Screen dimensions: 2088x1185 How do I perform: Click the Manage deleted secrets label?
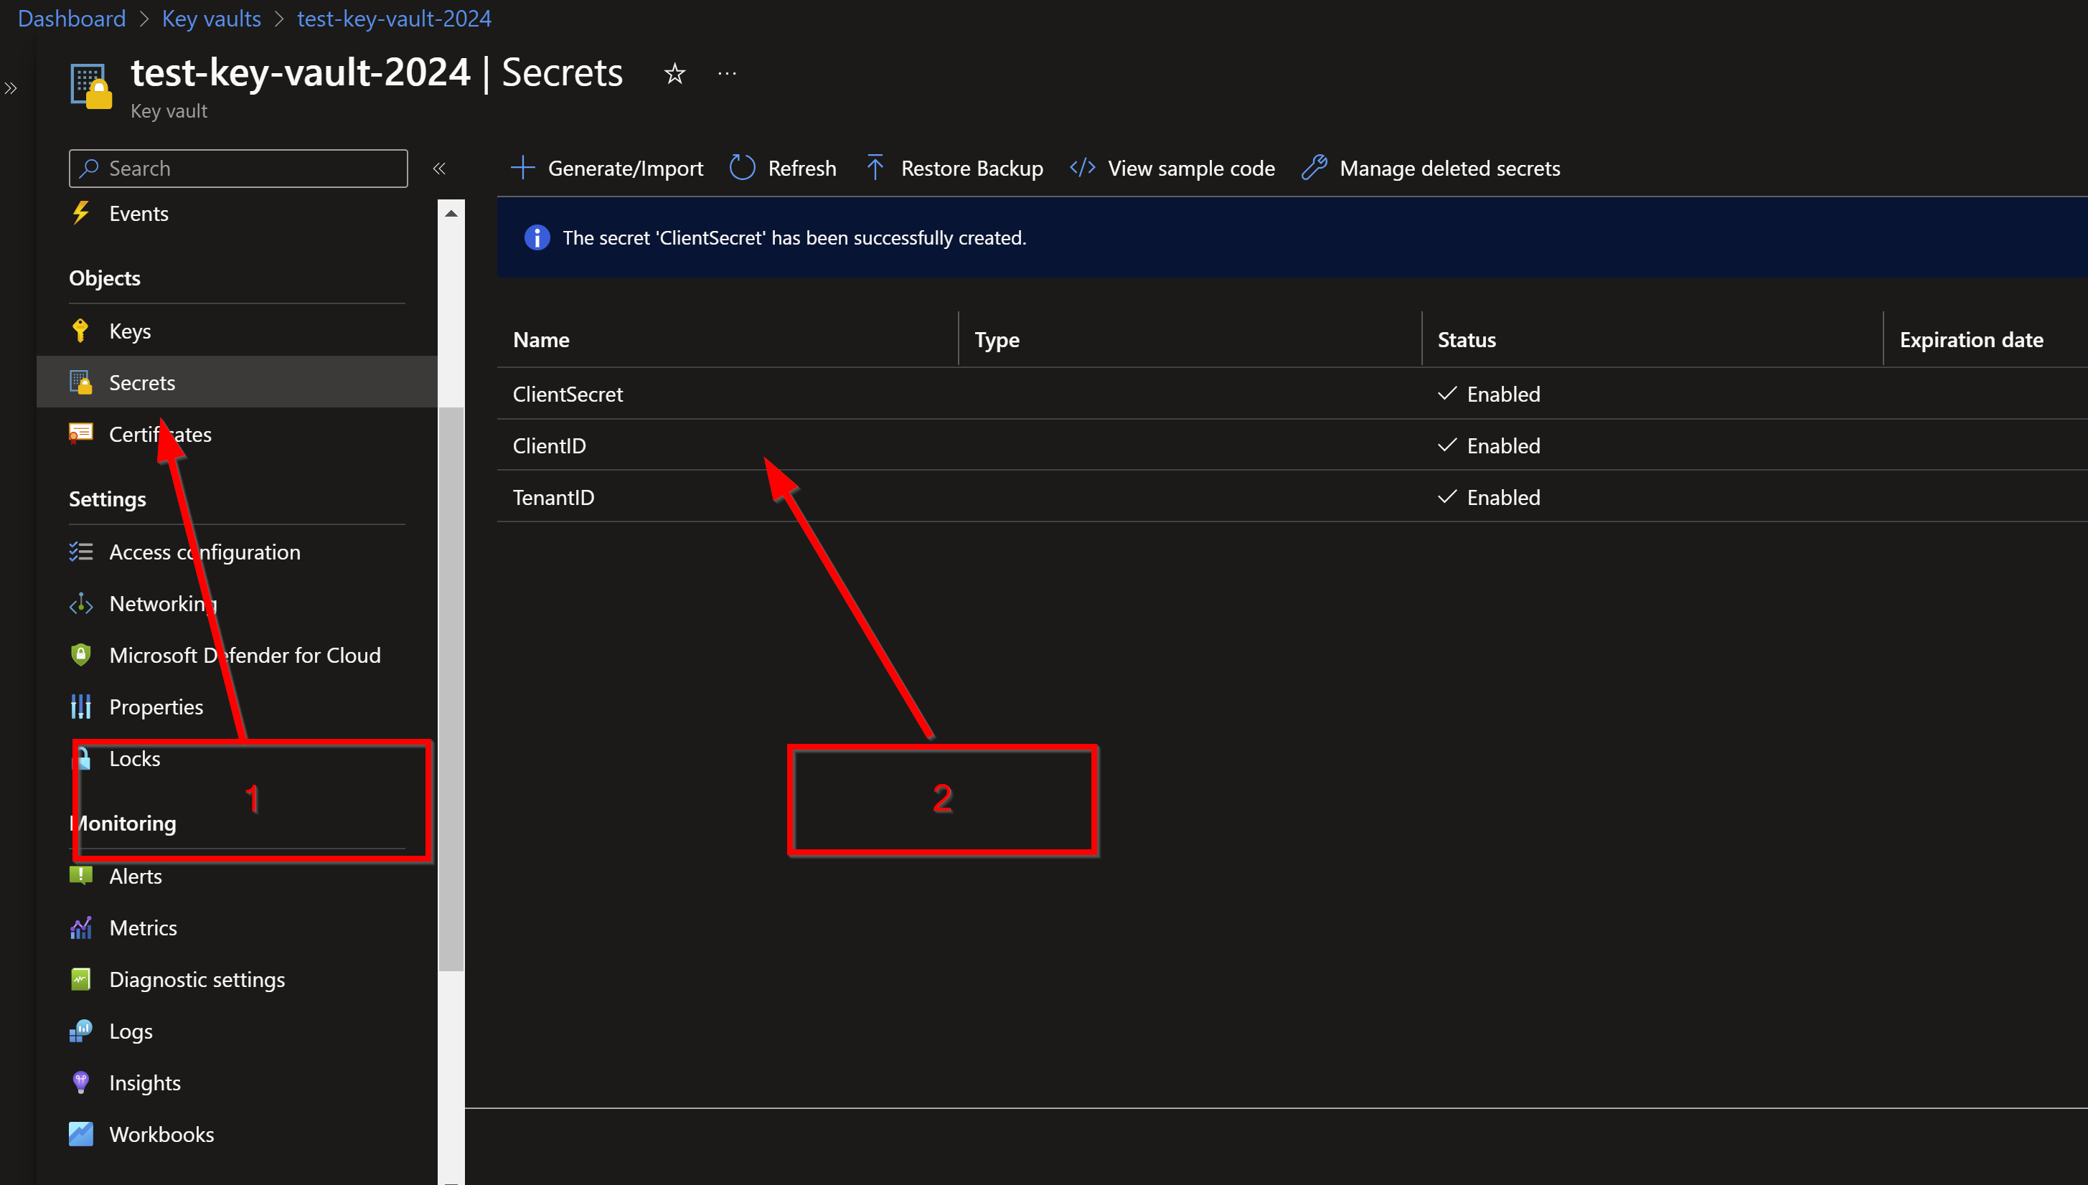tap(1450, 169)
